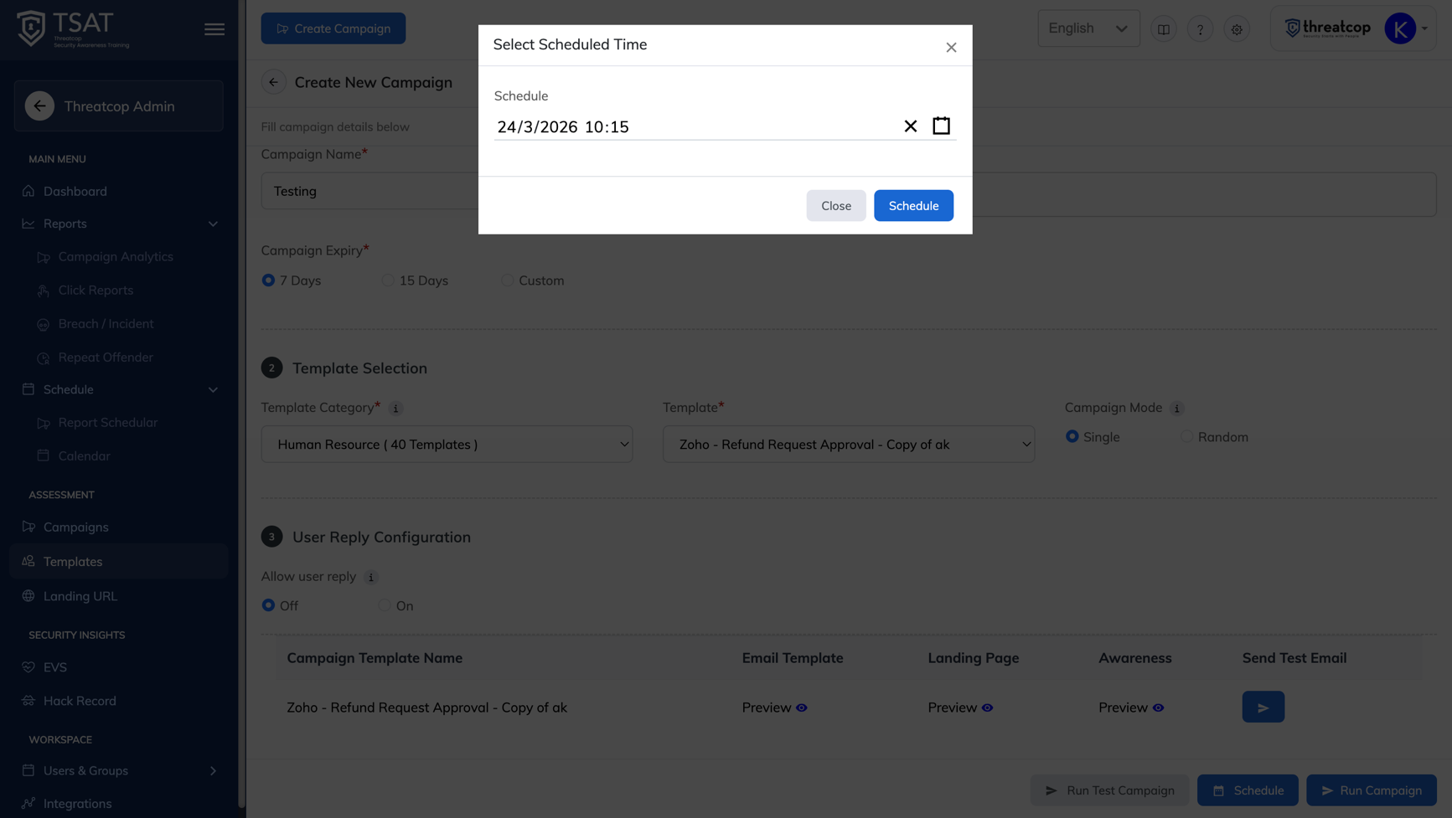Open Campaign Analytics in sidebar
This screenshot has height=818, width=1452.
(116, 257)
